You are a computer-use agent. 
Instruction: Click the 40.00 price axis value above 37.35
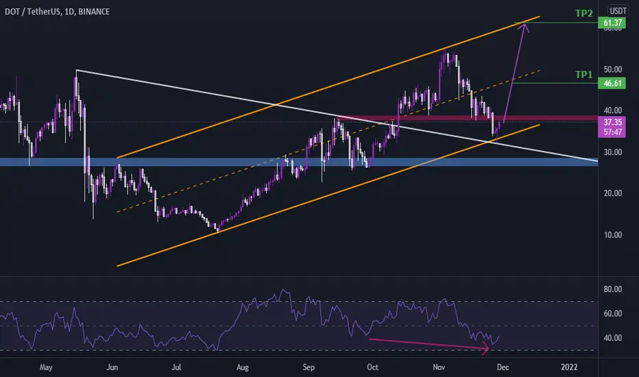click(612, 110)
